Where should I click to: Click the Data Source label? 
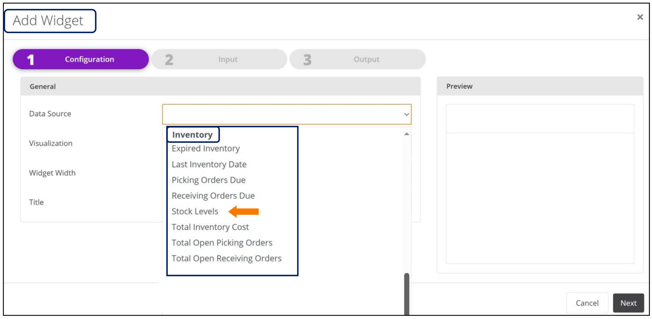[50, 114]
